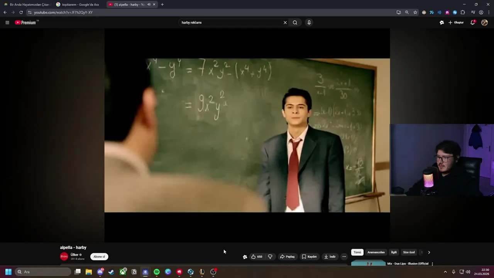Open more actions ellipsis below video
Image resolution: width=494 pixels, height=278 pixels.
(344, 257)
